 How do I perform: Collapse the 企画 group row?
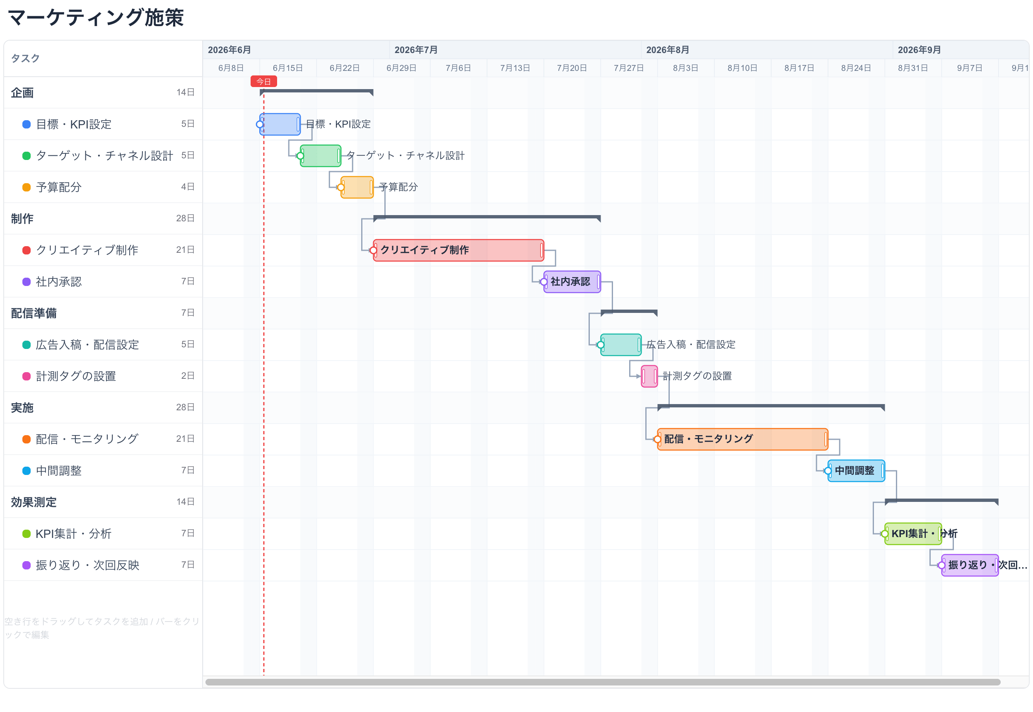(x=103, y=93)
